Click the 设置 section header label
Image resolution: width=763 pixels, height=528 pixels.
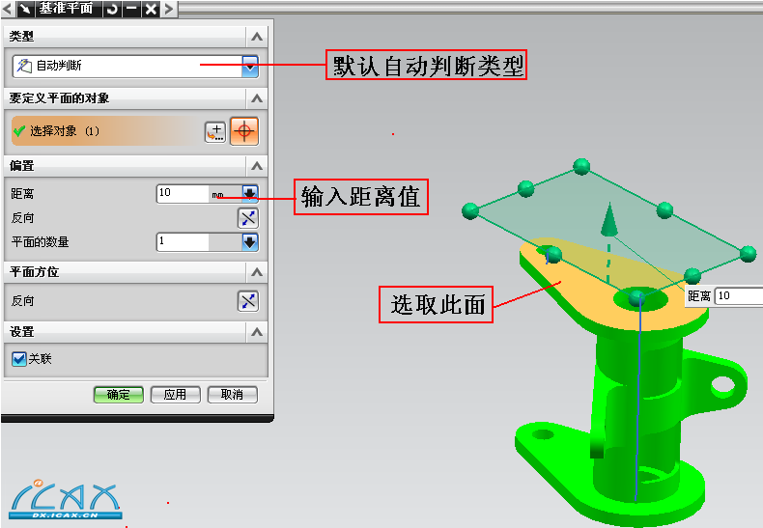coord(22,333)
